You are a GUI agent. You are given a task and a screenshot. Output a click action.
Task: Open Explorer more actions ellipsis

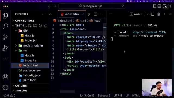44,14
